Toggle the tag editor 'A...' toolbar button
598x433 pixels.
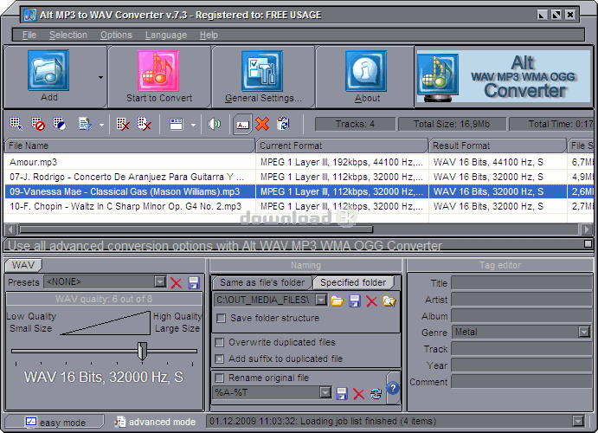(242, 125)
